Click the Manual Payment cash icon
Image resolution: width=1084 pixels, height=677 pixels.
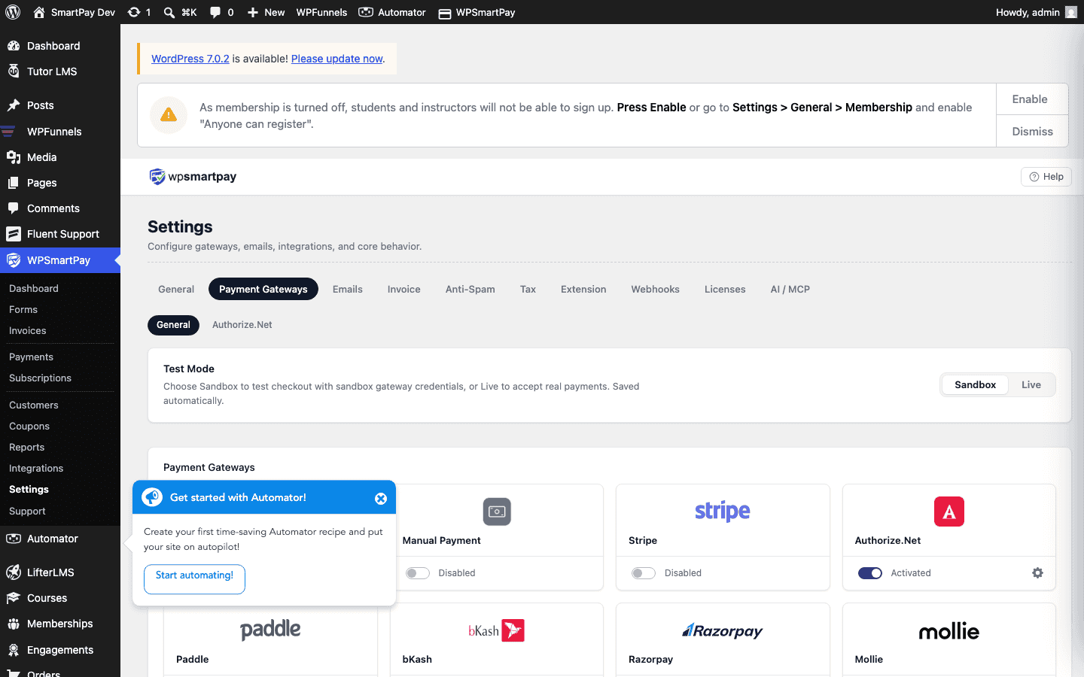(x=497, y=512)
